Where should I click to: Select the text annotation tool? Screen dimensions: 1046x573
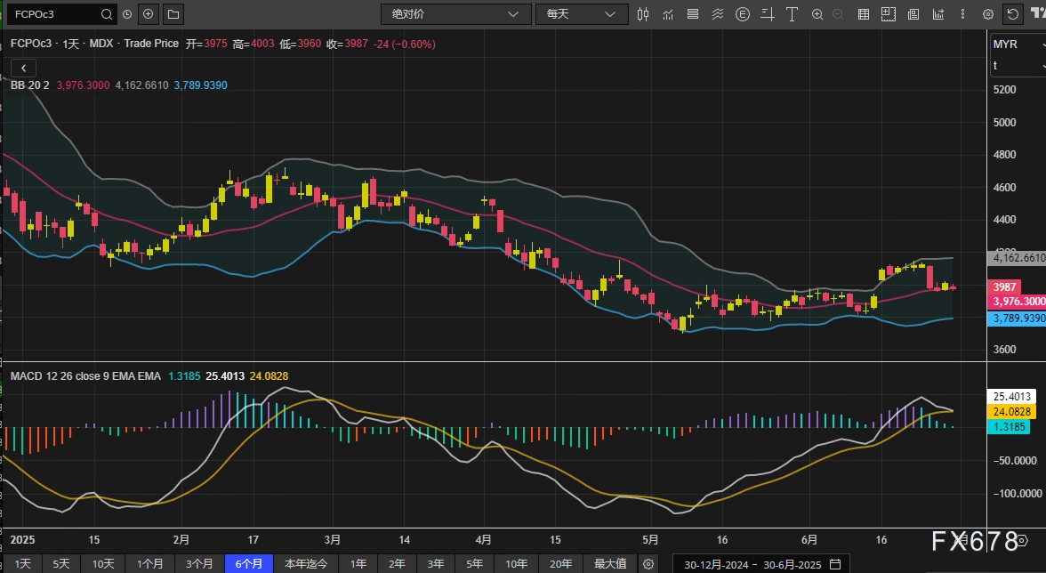(792, 14)
